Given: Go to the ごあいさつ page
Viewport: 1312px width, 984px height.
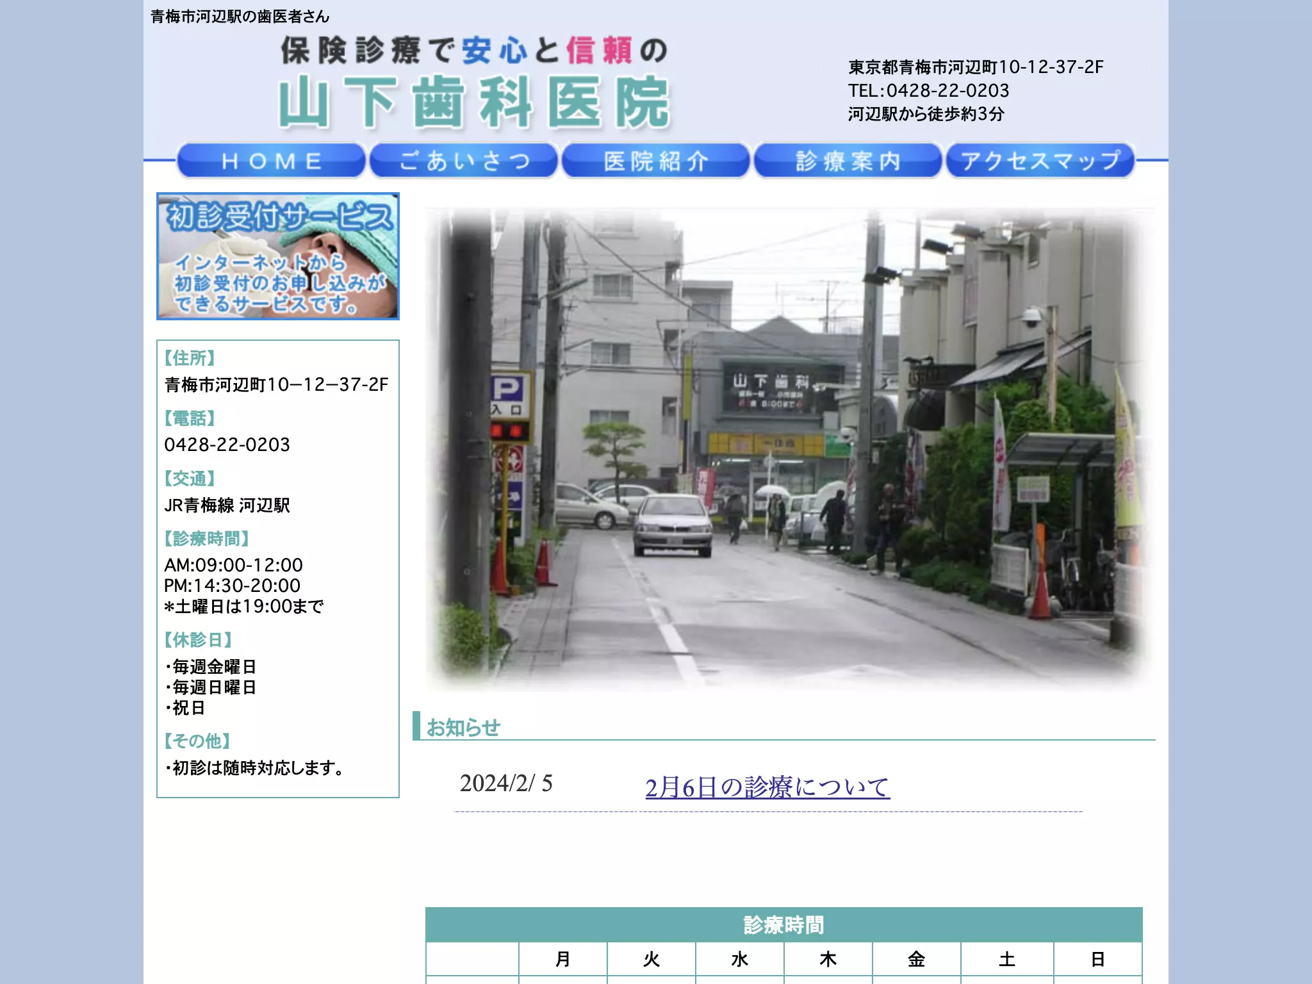Looking at the screenshot, I should pos(464,160).
